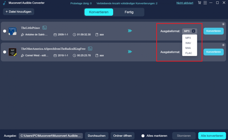Click file format icon in TheOtherAmerica row

pyautogui.click(x=97, y=55)
